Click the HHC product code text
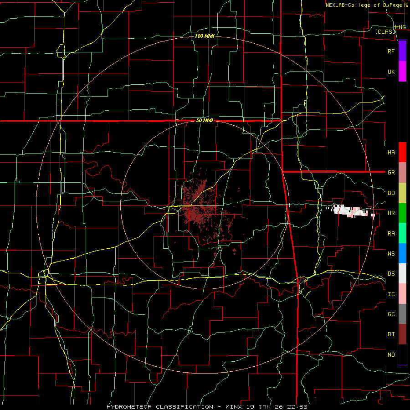Screen dimensions: 410x410 coord(400,27)
